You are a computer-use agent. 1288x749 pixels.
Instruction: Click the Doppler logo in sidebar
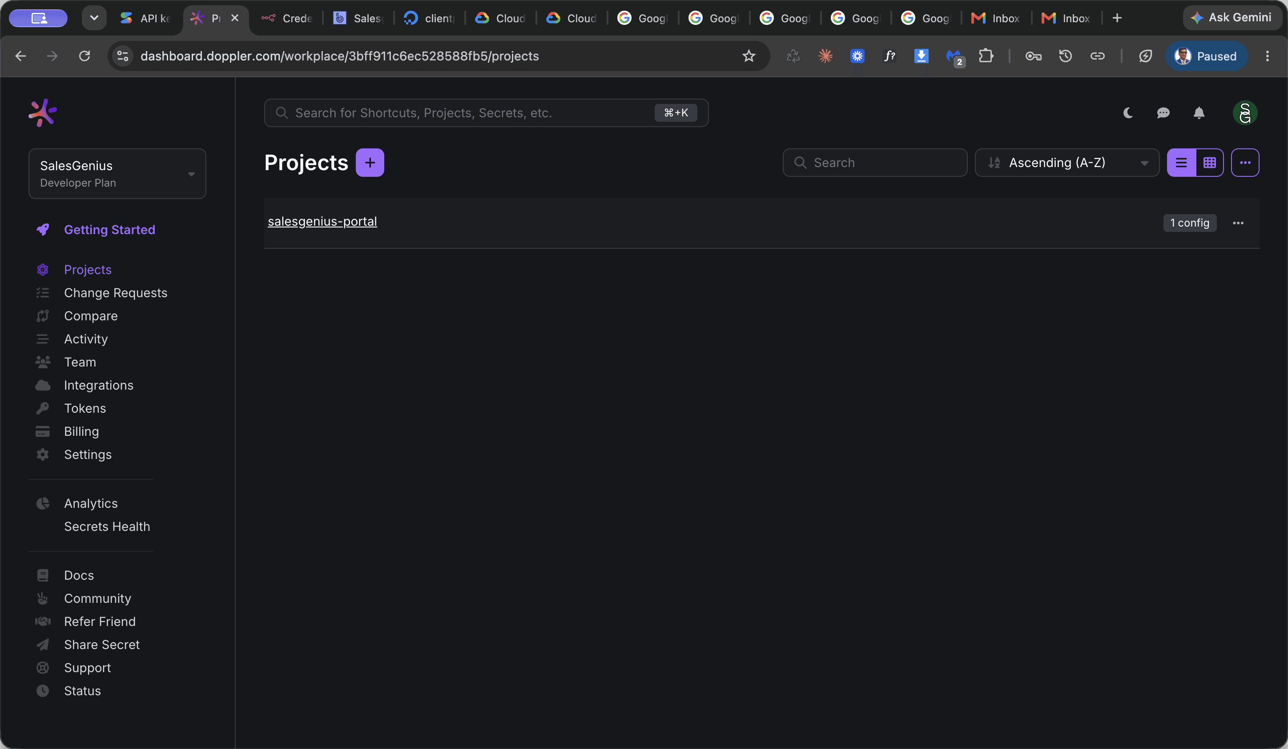pyautogui.click(x=42, y=113)
